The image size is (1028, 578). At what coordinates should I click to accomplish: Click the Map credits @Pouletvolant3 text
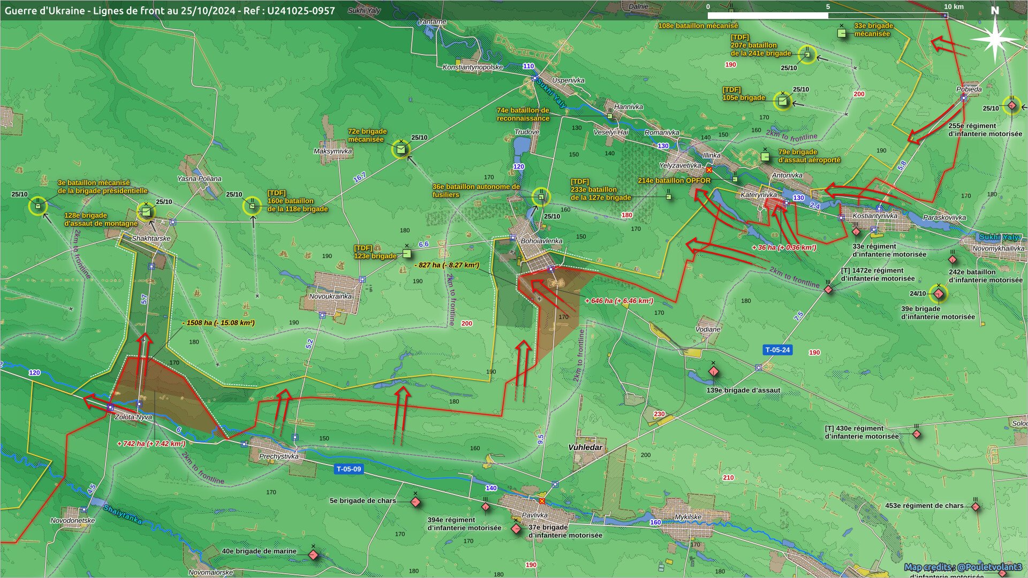tap(963, 567)
